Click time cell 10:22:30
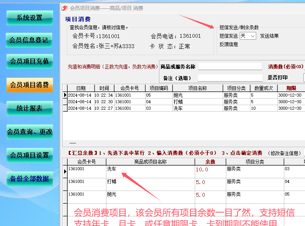The height and width of the screenshot is (226, 305). (104, 102)
